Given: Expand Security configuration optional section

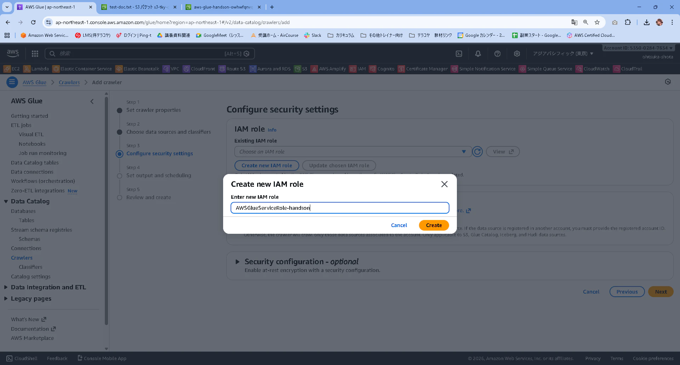Looking at the screenshot, I should 238,262.
